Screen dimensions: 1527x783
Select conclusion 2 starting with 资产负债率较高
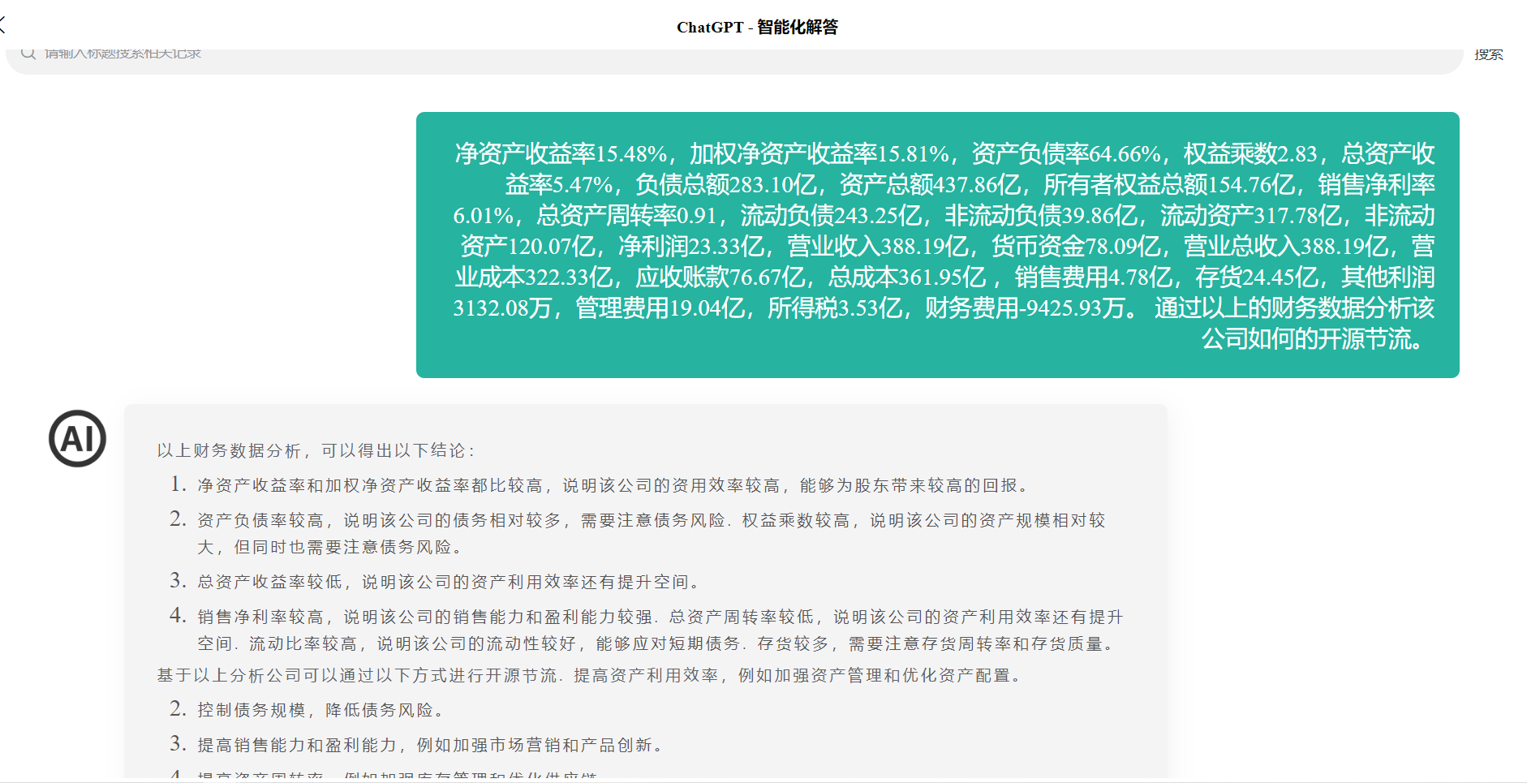point(651,520)
